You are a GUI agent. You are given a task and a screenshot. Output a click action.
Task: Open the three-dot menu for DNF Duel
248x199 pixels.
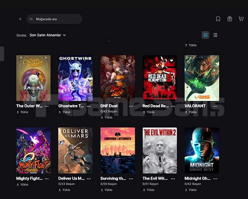[x=131, y=106]
